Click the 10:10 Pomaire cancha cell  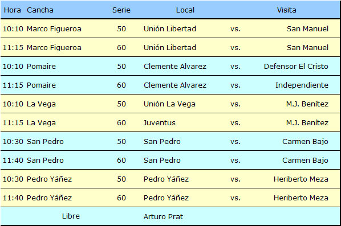pos(41,66)
